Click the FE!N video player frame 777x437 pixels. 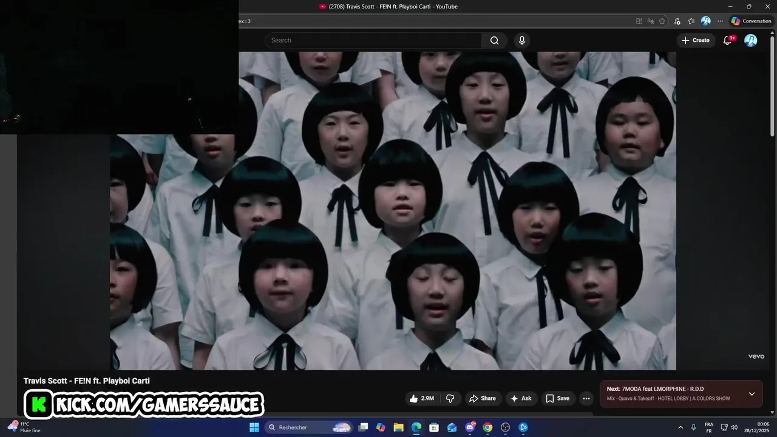tap(393, 211)
